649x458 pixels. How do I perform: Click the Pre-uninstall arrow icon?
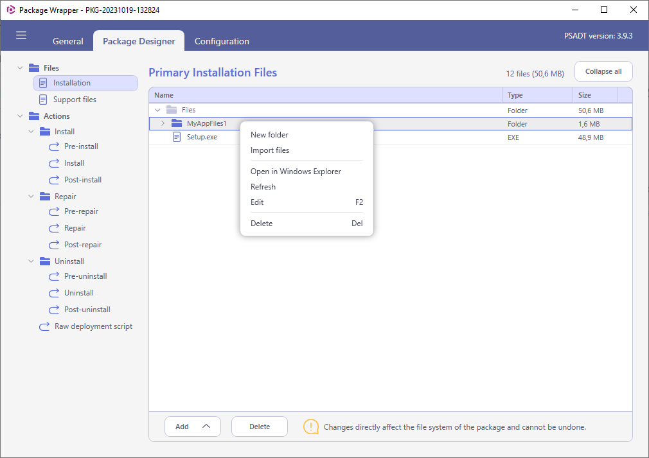[x=54, y=276]
